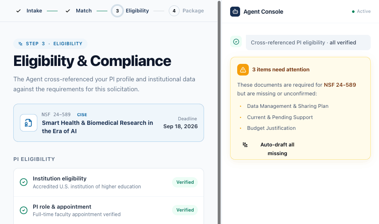The height and width of the screenshot is (224, 379).
Task: Click the Agent Console robot icon
Action: tap(235, 12)
